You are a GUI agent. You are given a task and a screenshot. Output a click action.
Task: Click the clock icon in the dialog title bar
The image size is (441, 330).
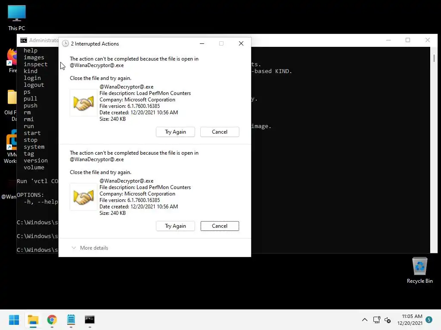[65, 43]
